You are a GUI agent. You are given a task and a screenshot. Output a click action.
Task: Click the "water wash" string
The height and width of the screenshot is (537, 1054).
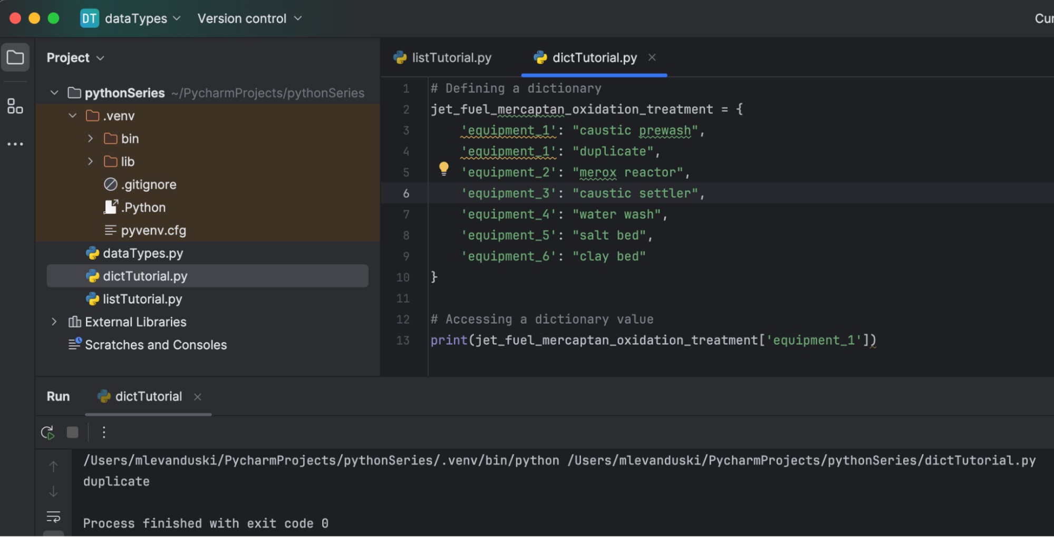617,214
